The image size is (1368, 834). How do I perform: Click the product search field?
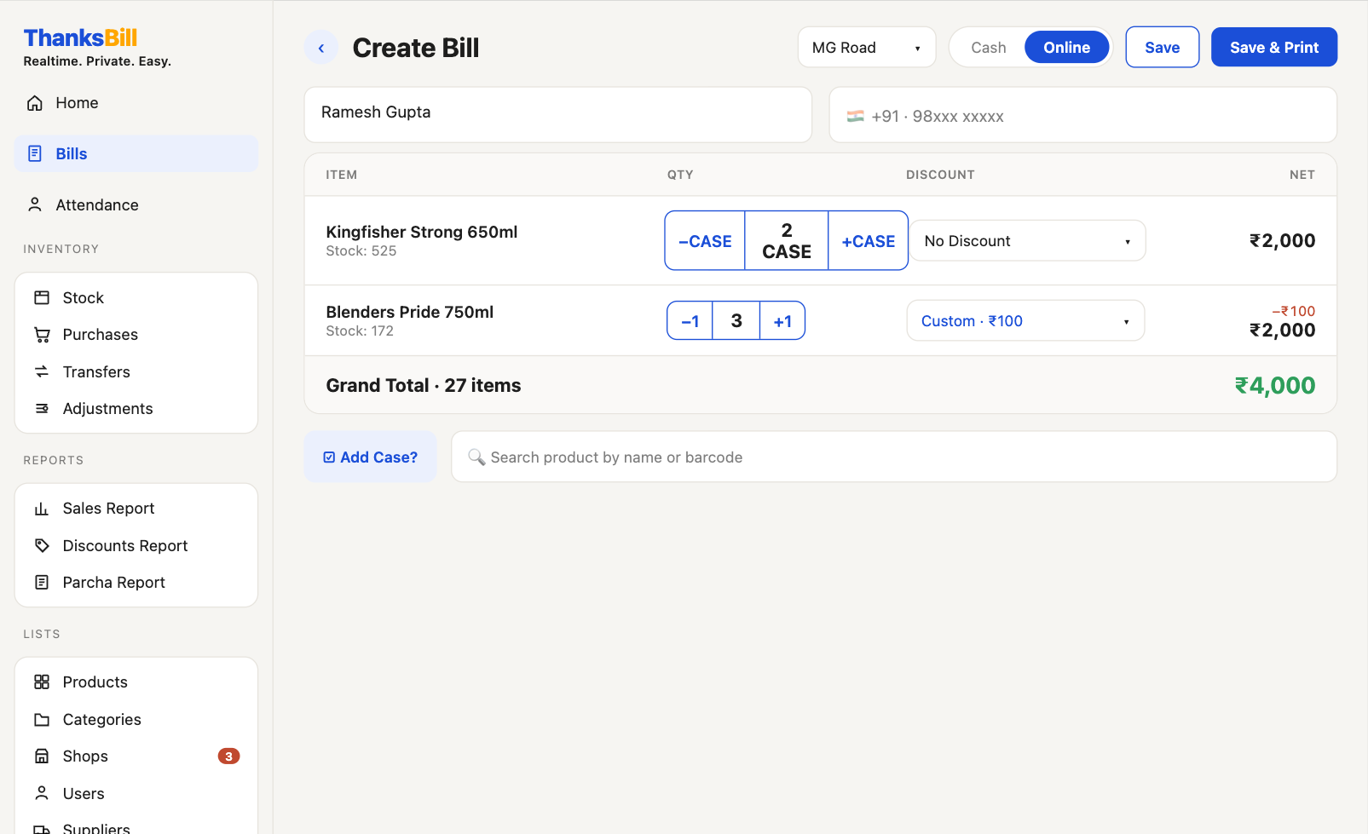(x=894, y=457)
